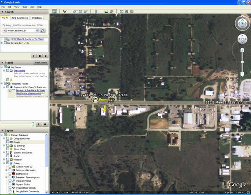Viewport: 251px width, 195px height.
Task: Switch to Find Businesses tab
Action: [x=20, y=18]
